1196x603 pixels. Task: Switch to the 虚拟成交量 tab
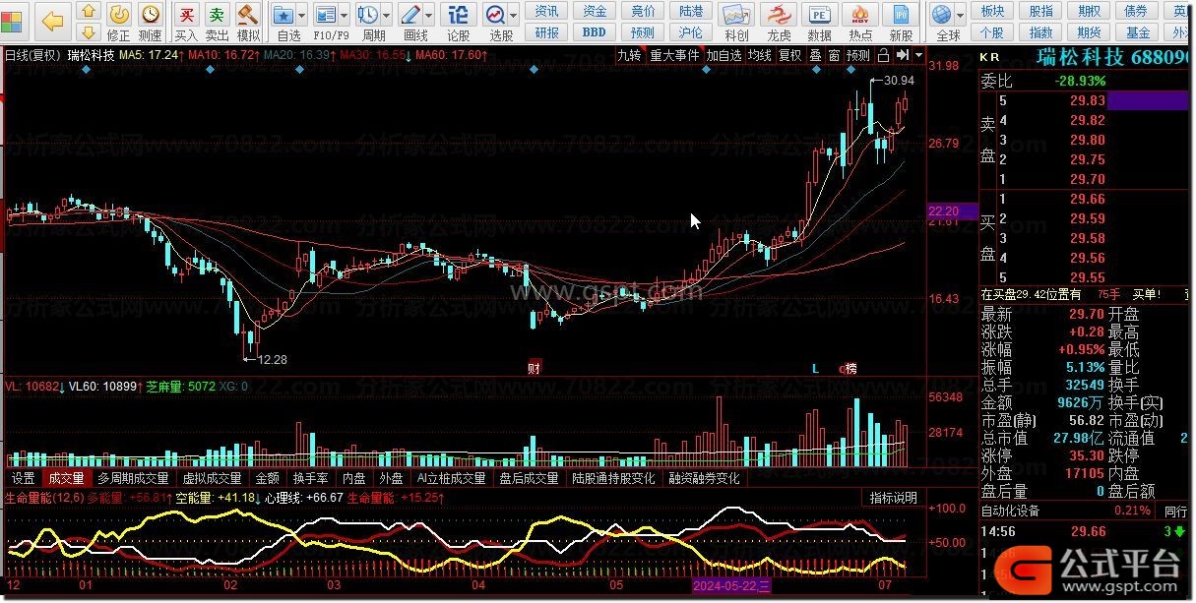click(x=212, y=478)
